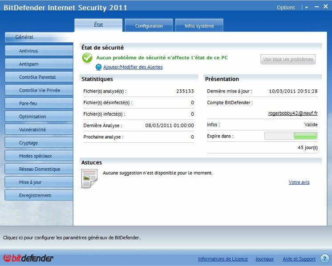Switch to the État tab
Image resolution: width=332 pixels, height=266 pixels.
coord(98,25)
